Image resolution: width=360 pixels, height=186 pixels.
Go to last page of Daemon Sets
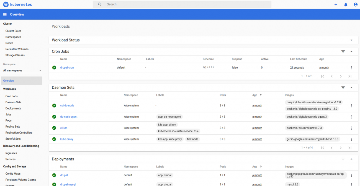click(350, 148)
